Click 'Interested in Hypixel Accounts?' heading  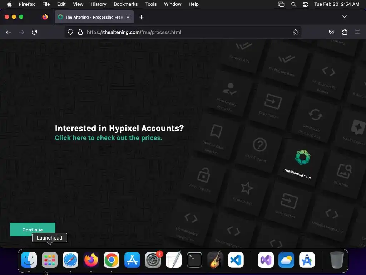point(119,128)
